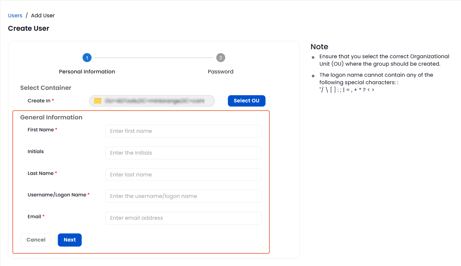Click the step 2 circle indicator
This screenshot has height=266, width=461.
point(221,58)
